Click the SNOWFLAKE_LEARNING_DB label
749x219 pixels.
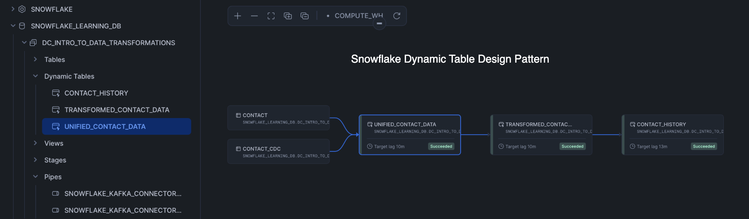tap(76, 26)
